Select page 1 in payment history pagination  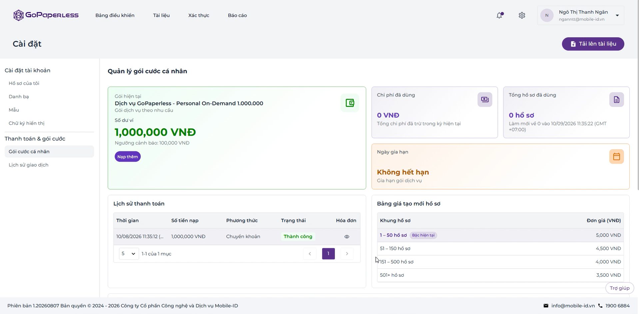click(x=328, y=254)
